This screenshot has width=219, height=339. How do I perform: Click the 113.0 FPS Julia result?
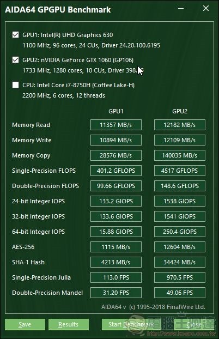pyautogui.click(x=116, y=277)
